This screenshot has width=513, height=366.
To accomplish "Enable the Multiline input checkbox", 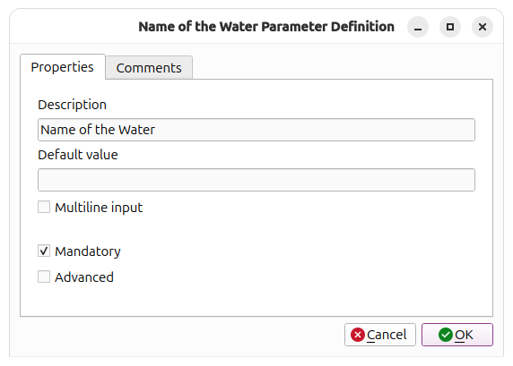I will (44, 207).
